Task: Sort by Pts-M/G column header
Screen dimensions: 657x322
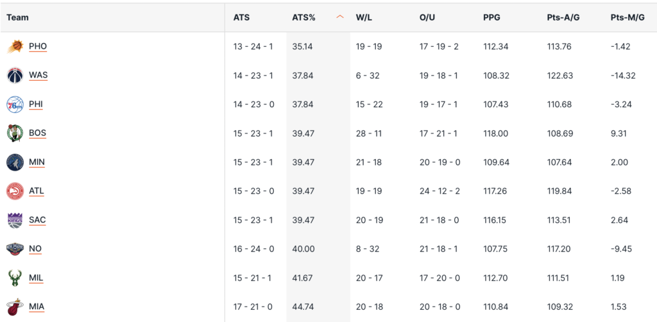Action: (x=627, y=17)
